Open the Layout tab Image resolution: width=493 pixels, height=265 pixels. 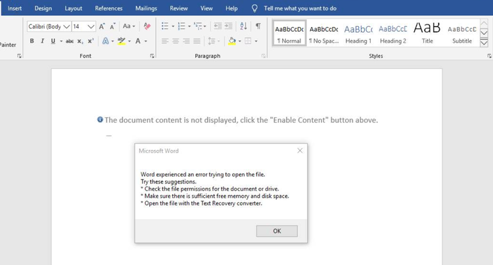point(73,9)
